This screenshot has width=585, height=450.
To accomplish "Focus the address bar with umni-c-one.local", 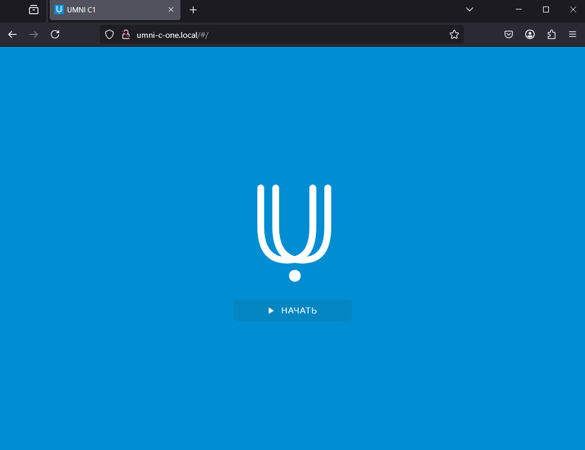I will 282,35.
